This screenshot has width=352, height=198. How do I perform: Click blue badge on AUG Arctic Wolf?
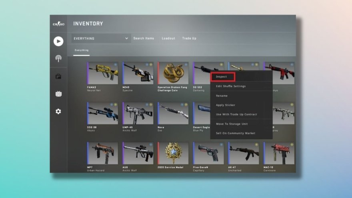(151, 145)
